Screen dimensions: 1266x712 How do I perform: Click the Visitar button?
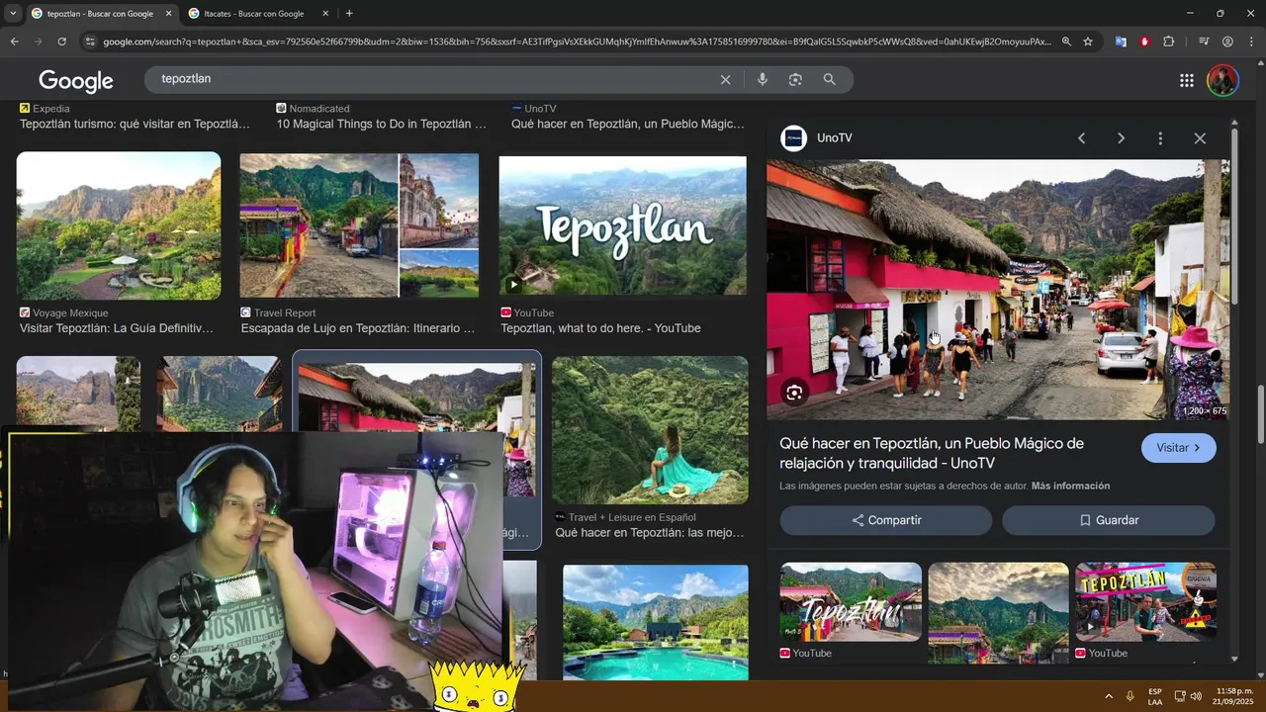[1179, 448]
